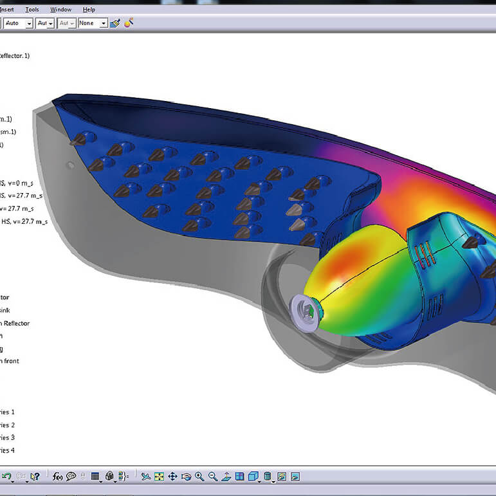Select the Rotate view tool
The height and width of the screenshot is (496, 496).
coord(186,477)
